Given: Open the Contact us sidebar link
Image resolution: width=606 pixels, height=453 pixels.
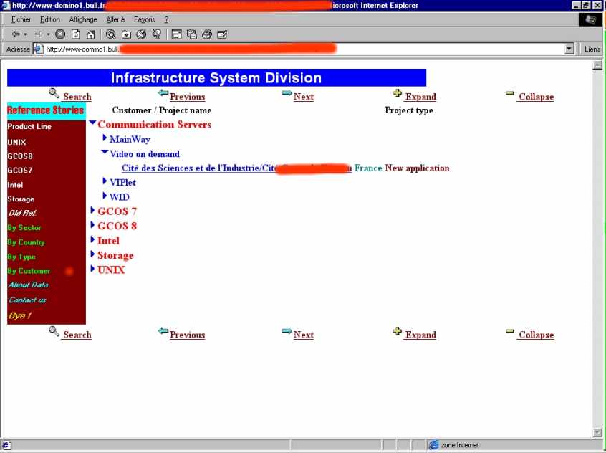Looking at the screenshot, I should [x=27, y=300].
